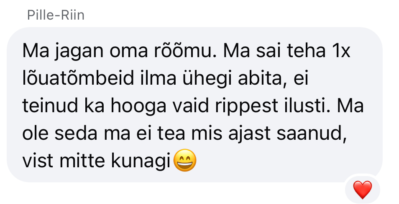Click the word "teha" in first line
Image resolution: width=399 pixels, height=204 pixels.
[306, 51]
